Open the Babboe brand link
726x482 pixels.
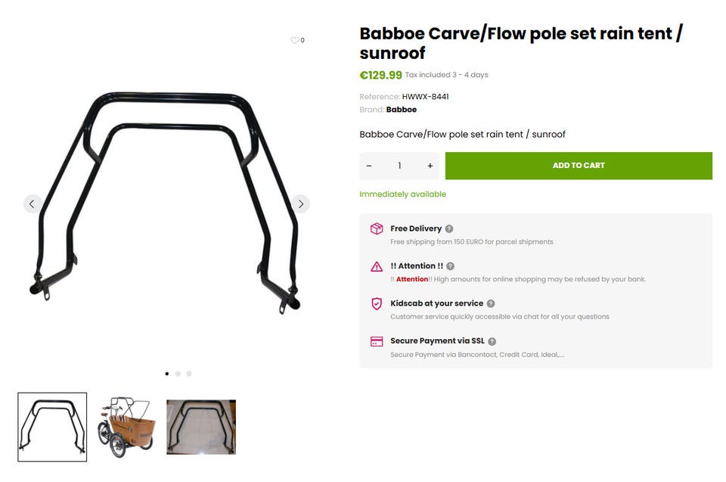tap(402, 110)
